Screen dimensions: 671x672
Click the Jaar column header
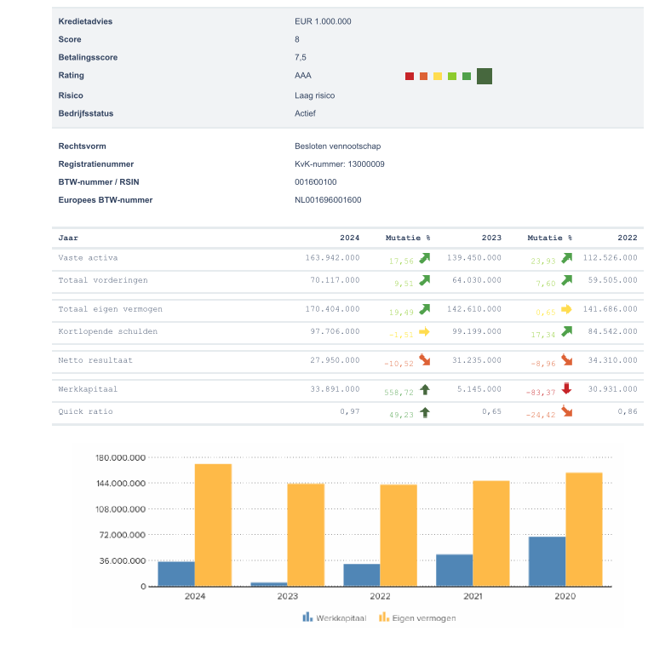pos(68,238)
